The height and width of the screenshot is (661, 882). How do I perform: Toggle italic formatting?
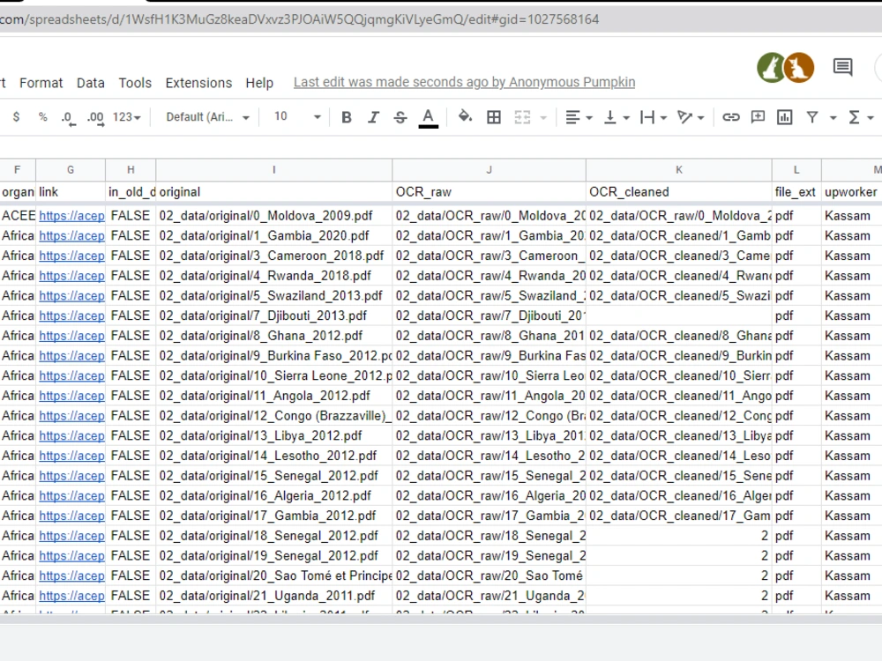coord(373,117)
